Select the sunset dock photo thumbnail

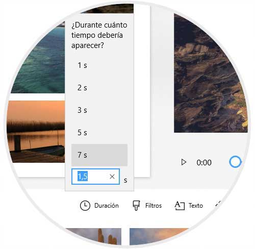[36, 132]
